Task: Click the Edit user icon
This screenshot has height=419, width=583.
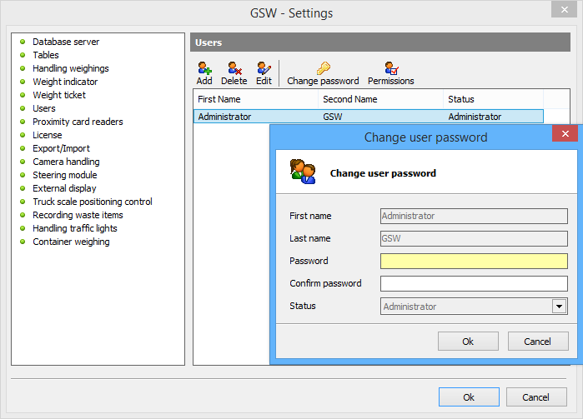Action: (264, 68)
